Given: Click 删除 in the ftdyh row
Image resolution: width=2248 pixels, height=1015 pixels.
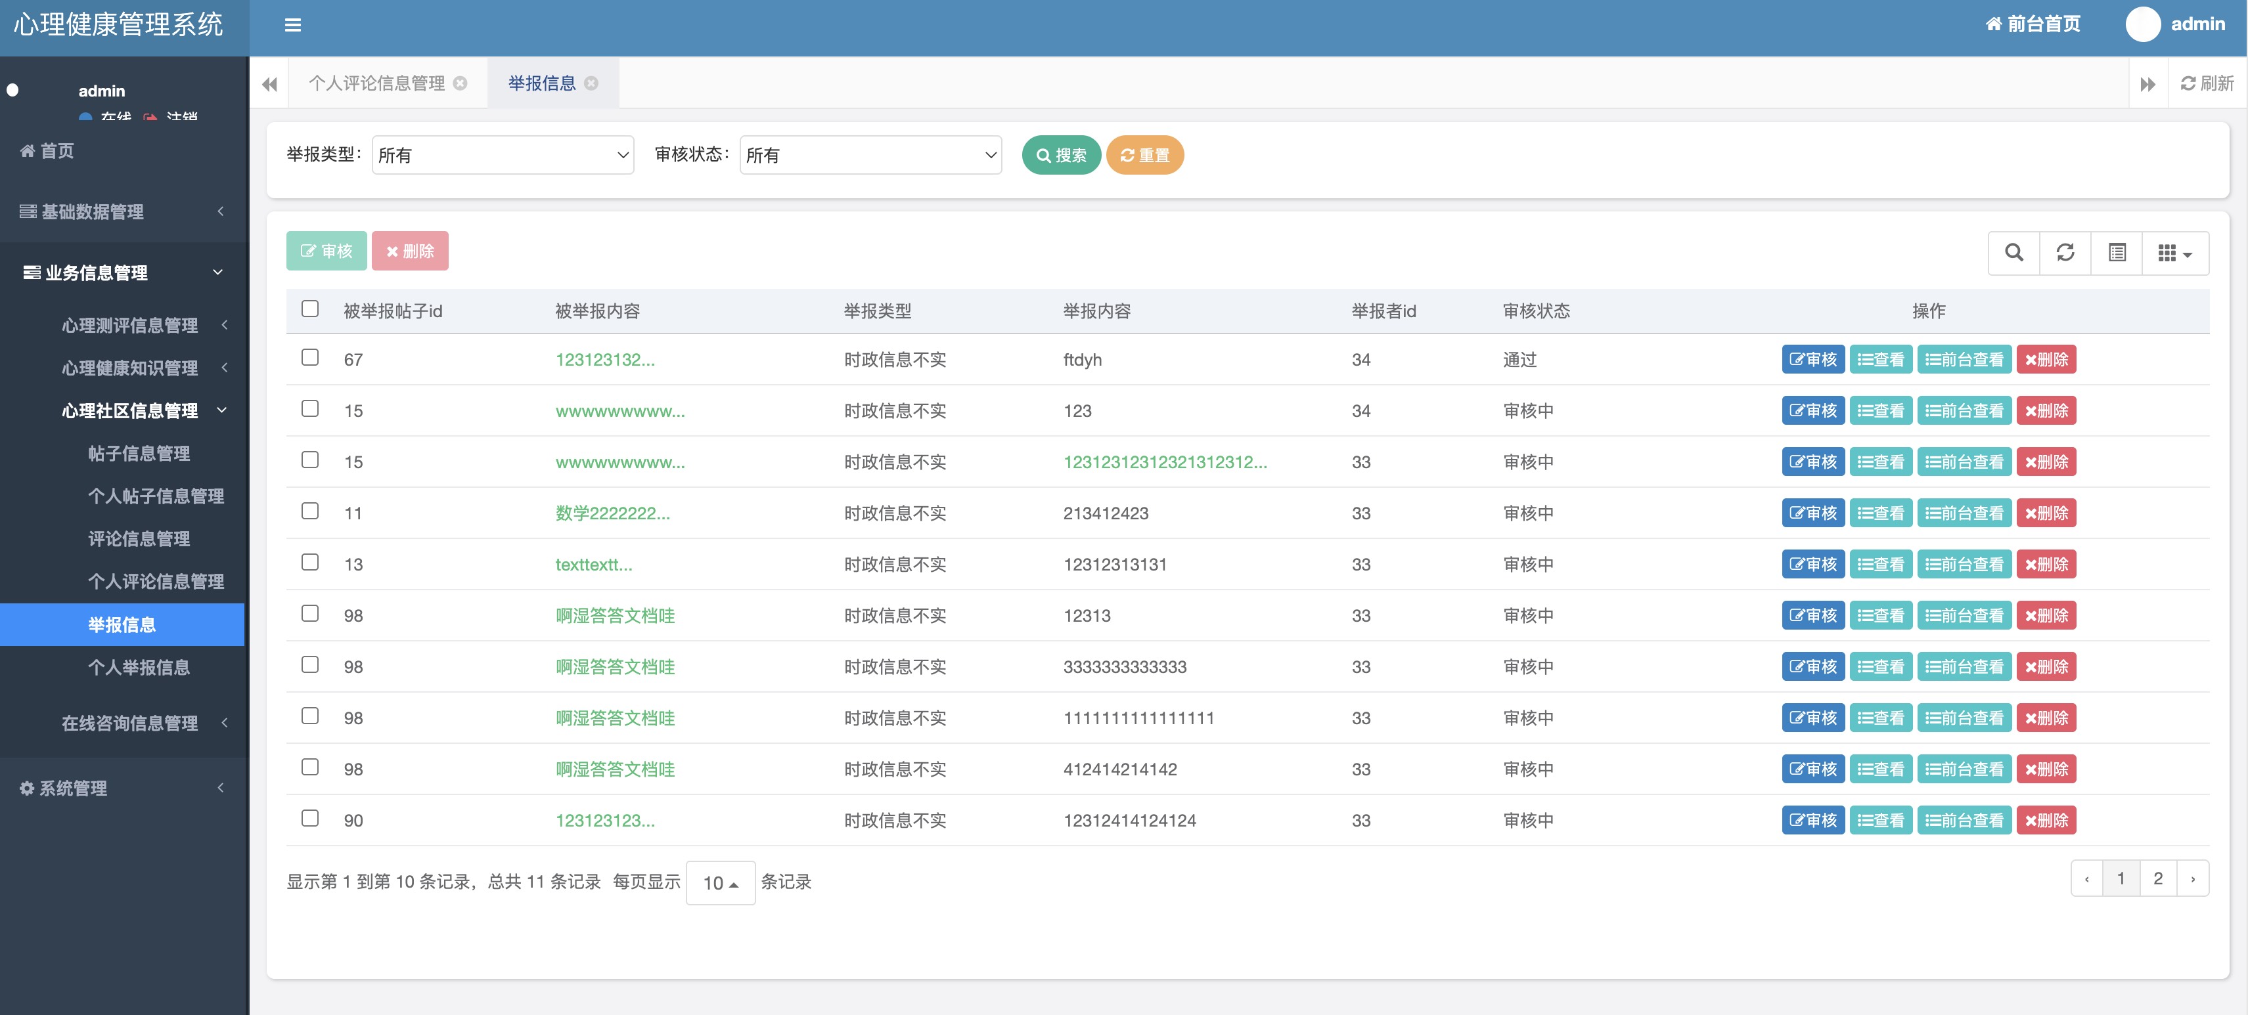Looking at the screenshot, I should click(x=2046, y=359).
